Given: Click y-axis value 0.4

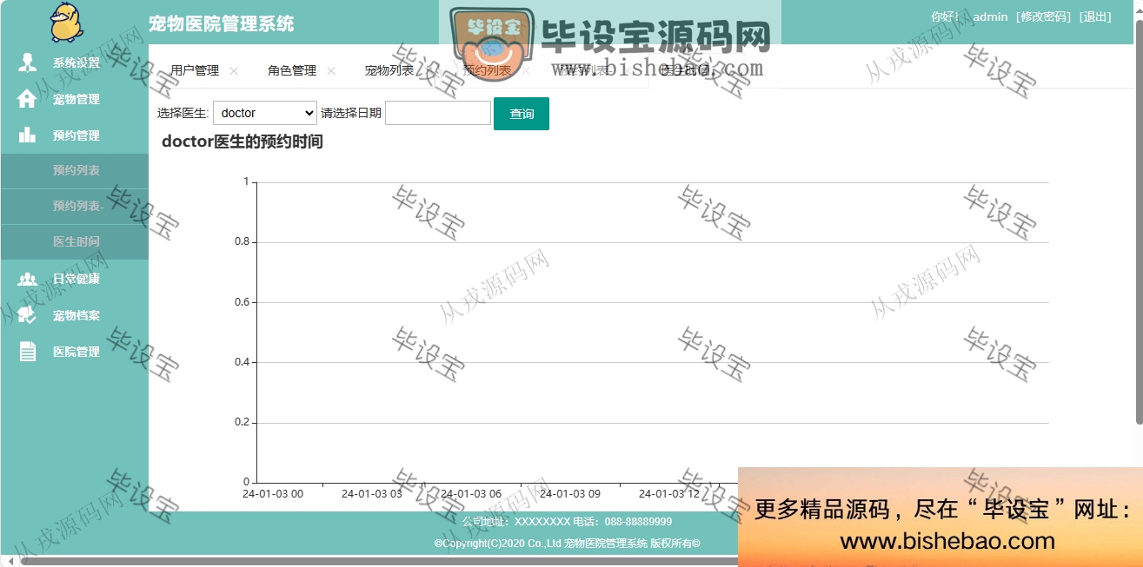Looking at the screenshot, I should (242, 362).
